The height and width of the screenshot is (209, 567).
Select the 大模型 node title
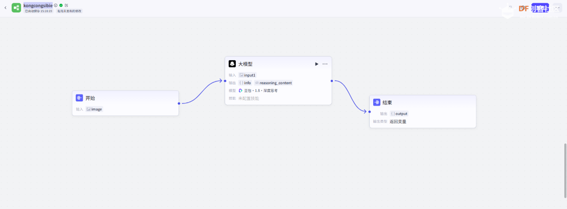245,64
